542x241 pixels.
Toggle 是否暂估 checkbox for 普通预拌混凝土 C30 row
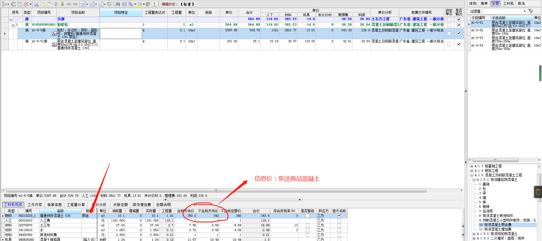[x=307, y=216]
